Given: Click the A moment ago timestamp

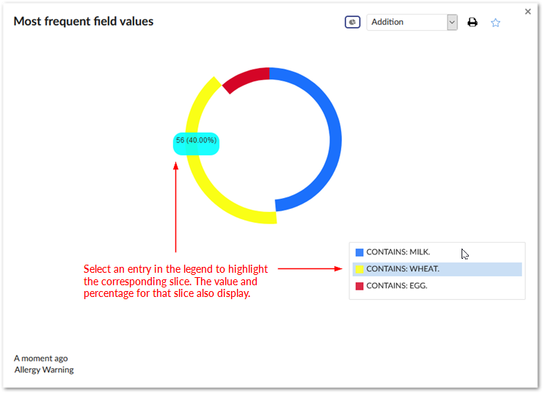Looking at the screenshot, I should point(41,358).
